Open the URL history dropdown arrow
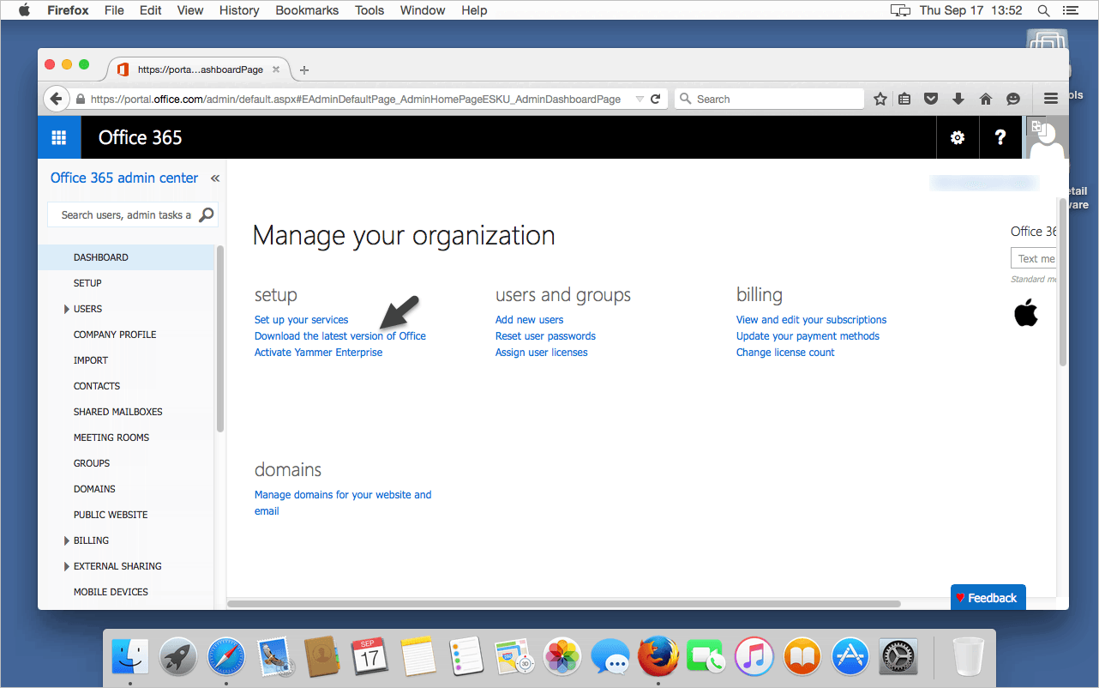Screen dimensions: 1099x688 pos(640,100)
